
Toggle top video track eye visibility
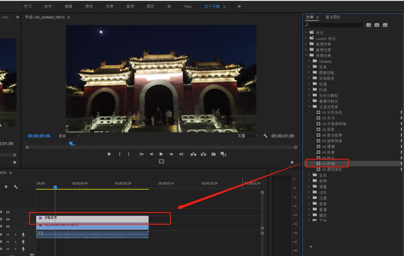click(x=8, y=212)
